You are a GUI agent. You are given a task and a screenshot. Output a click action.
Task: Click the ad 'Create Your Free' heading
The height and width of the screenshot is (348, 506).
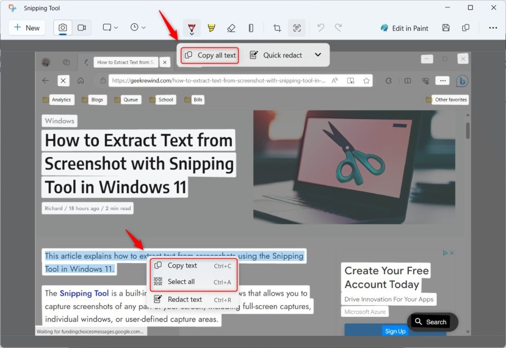[386, 270]
